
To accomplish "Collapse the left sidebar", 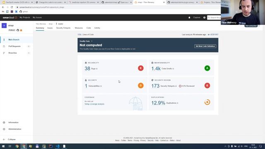I will [x=10, y=139].
